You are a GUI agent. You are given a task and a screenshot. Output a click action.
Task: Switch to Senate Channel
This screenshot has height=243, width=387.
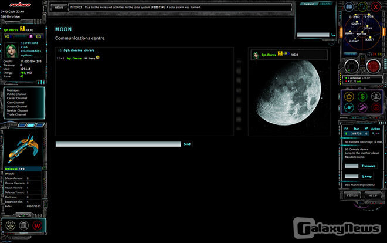click(17, 106)
